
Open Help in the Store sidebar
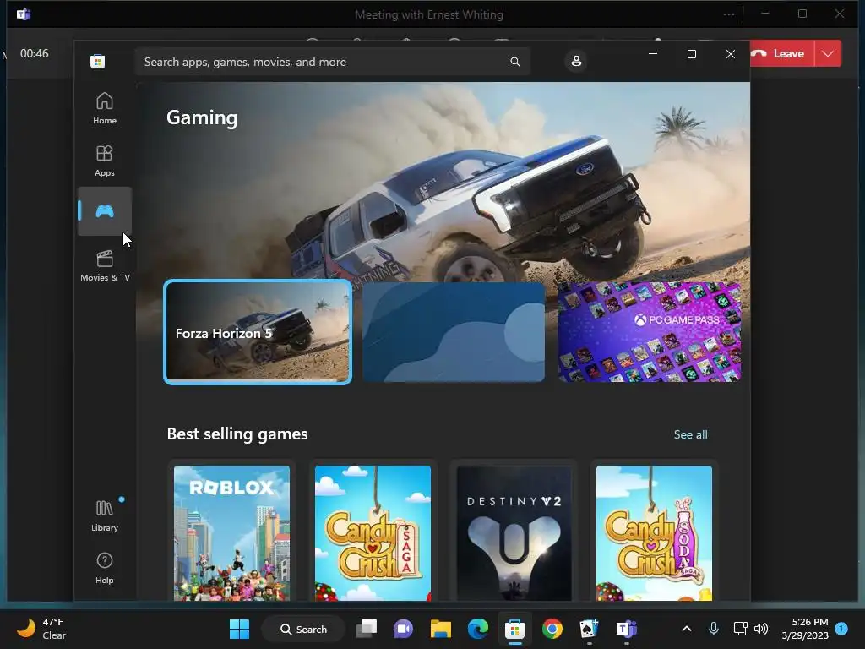[104, 568]
